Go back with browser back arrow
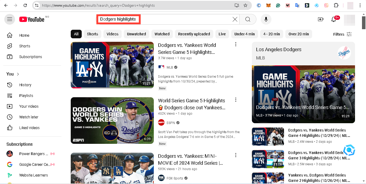This screenshot has width=366, height=184. pos(6,5)
